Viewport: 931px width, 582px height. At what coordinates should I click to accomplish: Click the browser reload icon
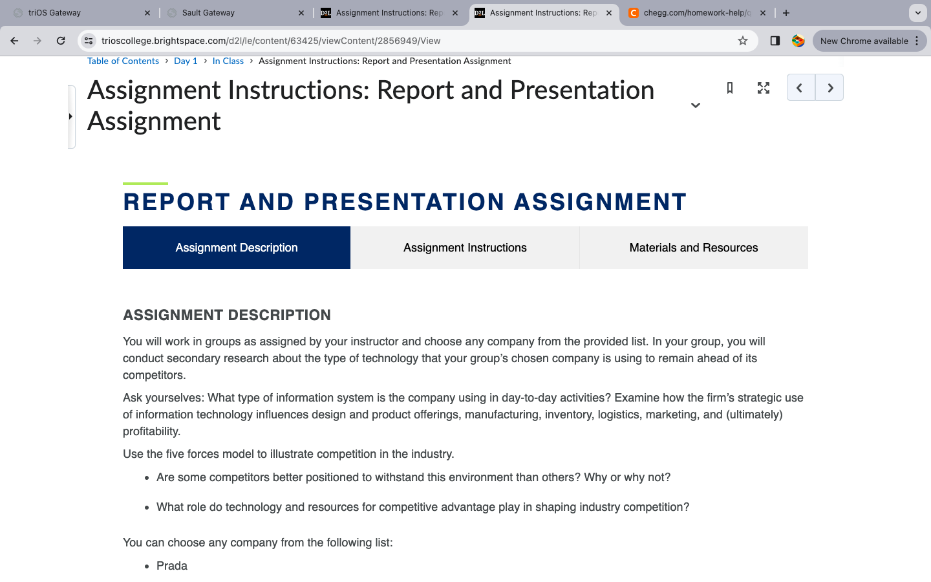coord(61,40)
